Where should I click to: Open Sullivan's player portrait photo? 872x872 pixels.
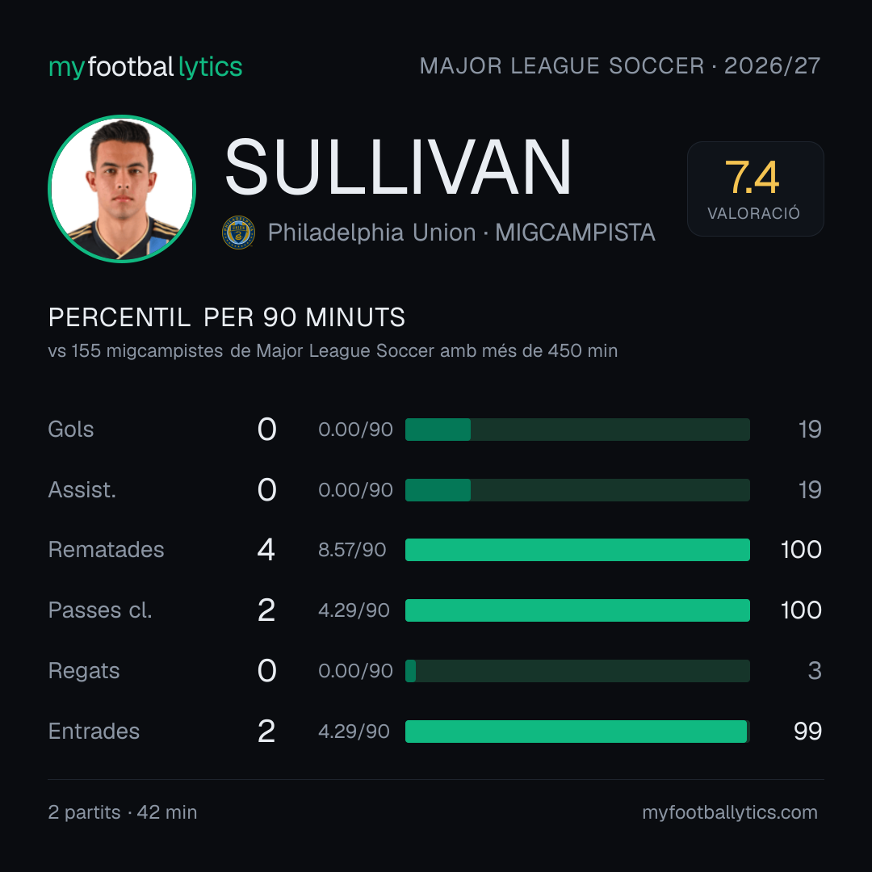coord(122,189)
